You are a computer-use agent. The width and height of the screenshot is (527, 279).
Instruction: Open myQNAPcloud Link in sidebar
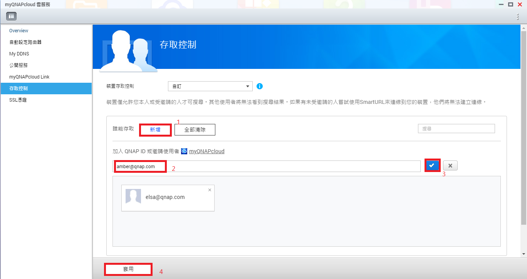[x=29, y=77]
